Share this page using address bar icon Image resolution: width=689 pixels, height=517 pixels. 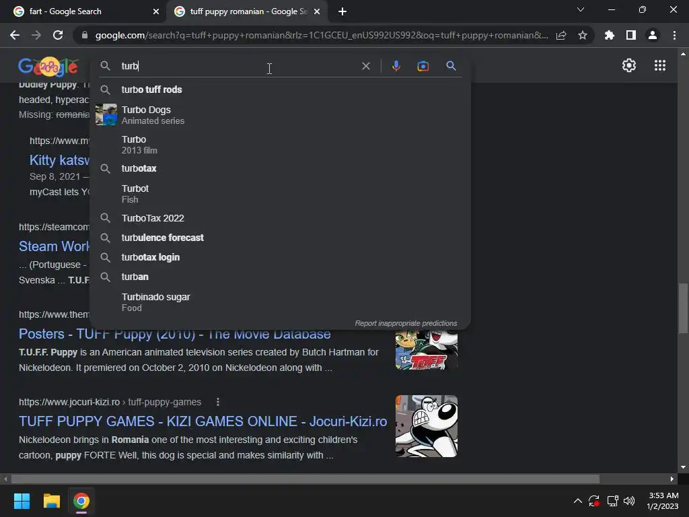click(x=561, y=36)
